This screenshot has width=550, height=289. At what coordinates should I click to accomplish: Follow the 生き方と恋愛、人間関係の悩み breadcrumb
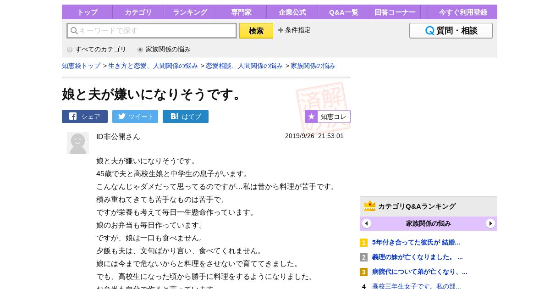tap(153, 66)
